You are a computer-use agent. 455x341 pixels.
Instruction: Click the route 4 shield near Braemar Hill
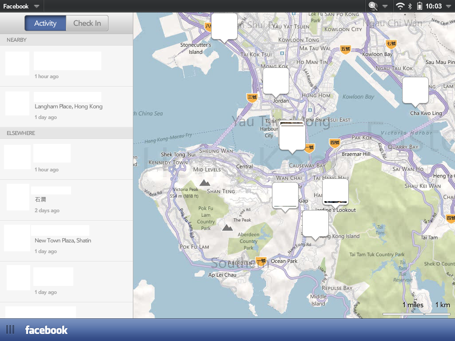tap(335, 143)
